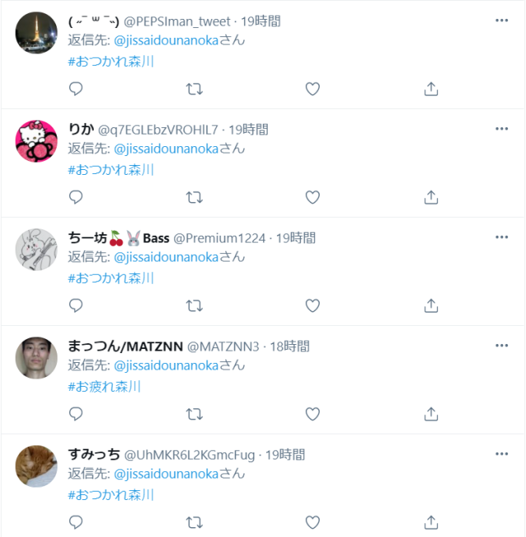Viewport: 526px width, 537px height.
Task: Reply to the PEPSIman_tweet post
Action: (76, 89)
